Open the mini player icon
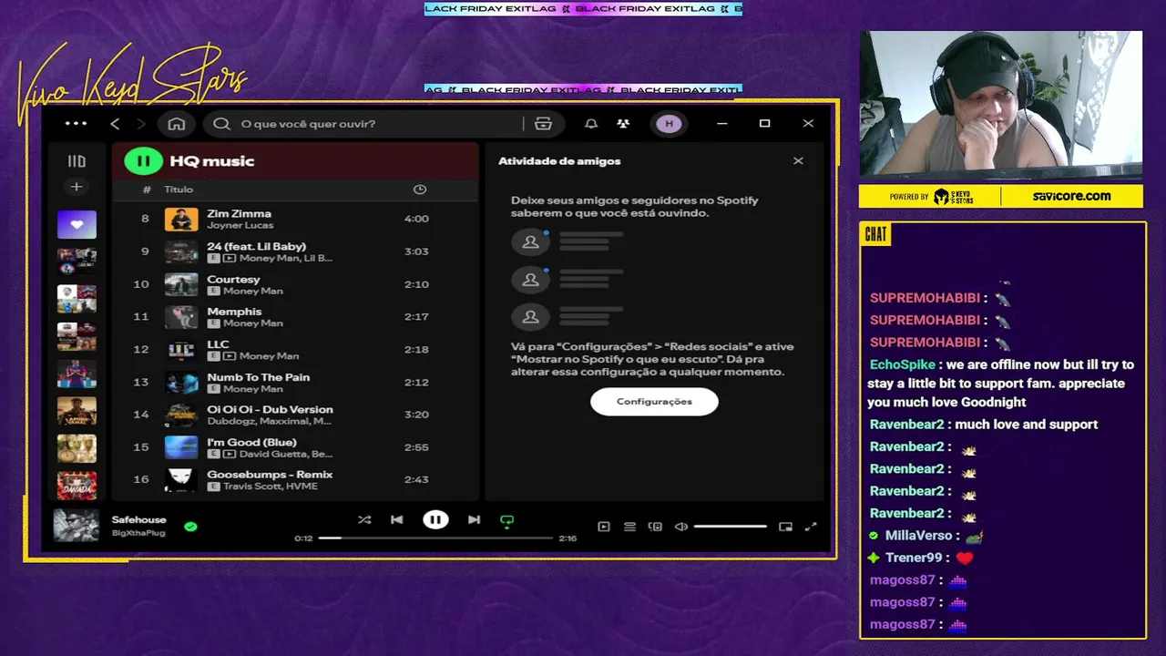The width and height of the screenshot is (1166, 656). (785, 527)
